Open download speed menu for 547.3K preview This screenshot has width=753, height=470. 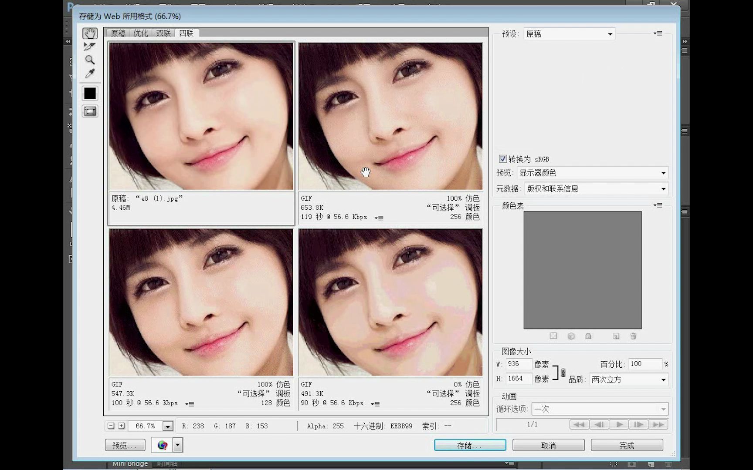tap(190, 404)
